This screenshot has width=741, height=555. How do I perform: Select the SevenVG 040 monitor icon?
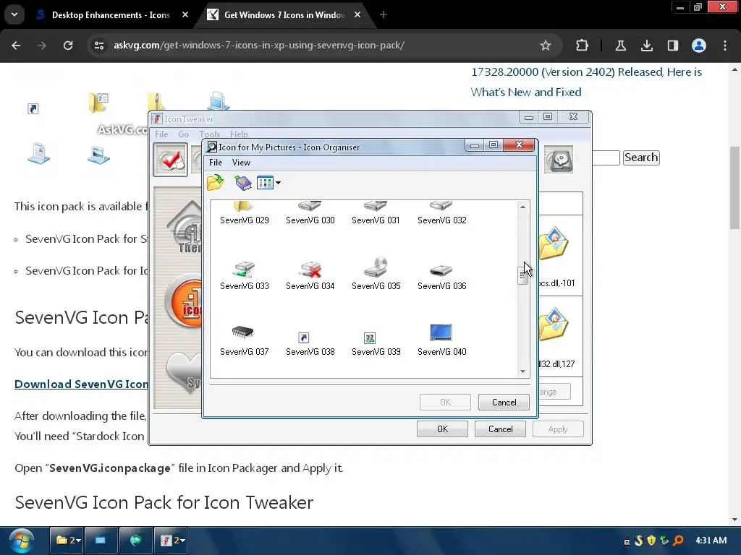441,332
